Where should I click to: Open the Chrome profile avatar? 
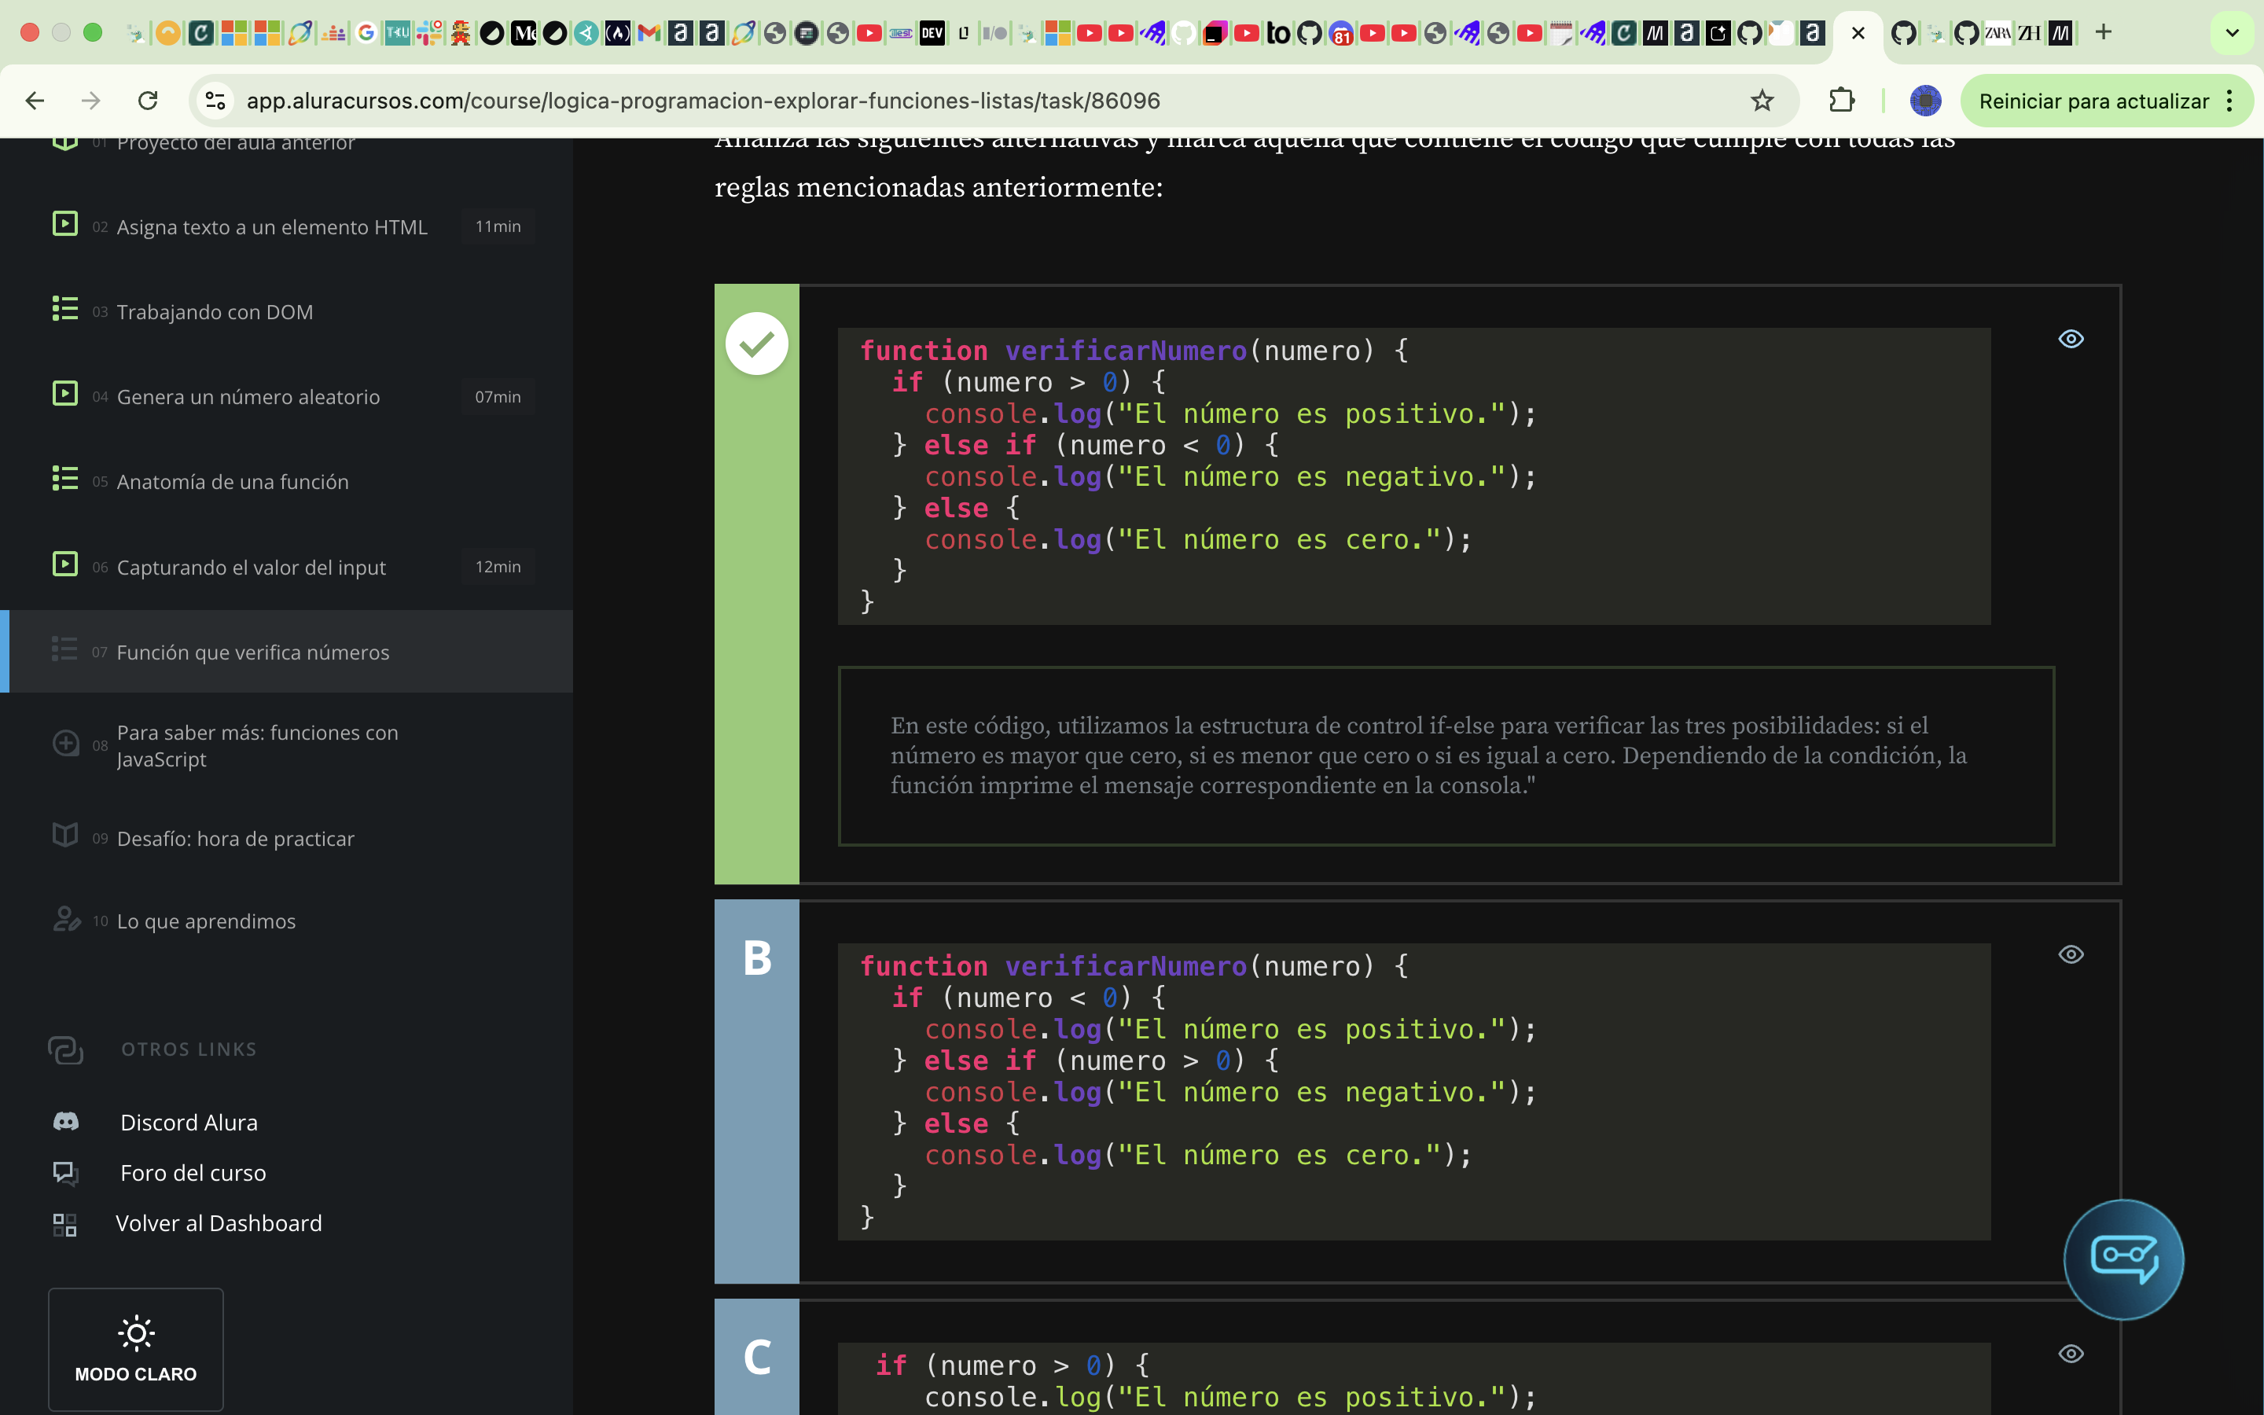(x=1925, y=100)
